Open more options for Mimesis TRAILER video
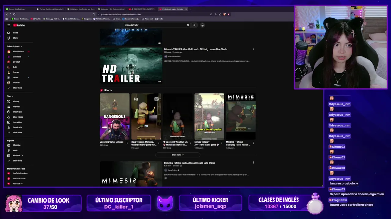 pyautogui.click(x=253, y=49)
